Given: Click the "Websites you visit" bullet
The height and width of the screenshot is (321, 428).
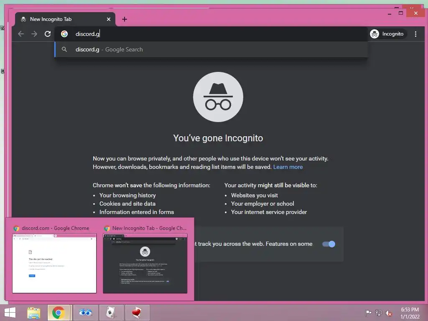Looking at the screenshot, I should click(x=255, y=195).
